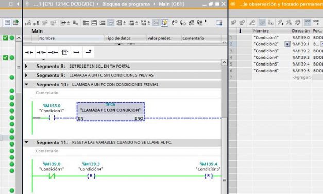Image resolution: width=323 pixels, height=194 pixels.
Task: Click the modify once now lightning icon
Action: click(280, 22)
